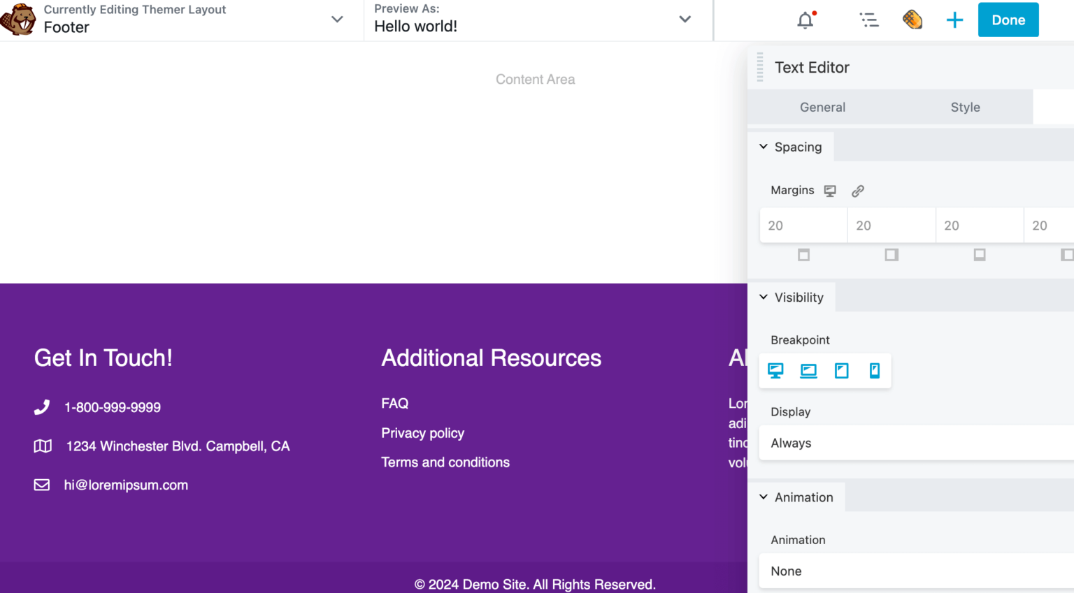
Task: Open the outline panel icon
Action: click(x=869, y=20)
